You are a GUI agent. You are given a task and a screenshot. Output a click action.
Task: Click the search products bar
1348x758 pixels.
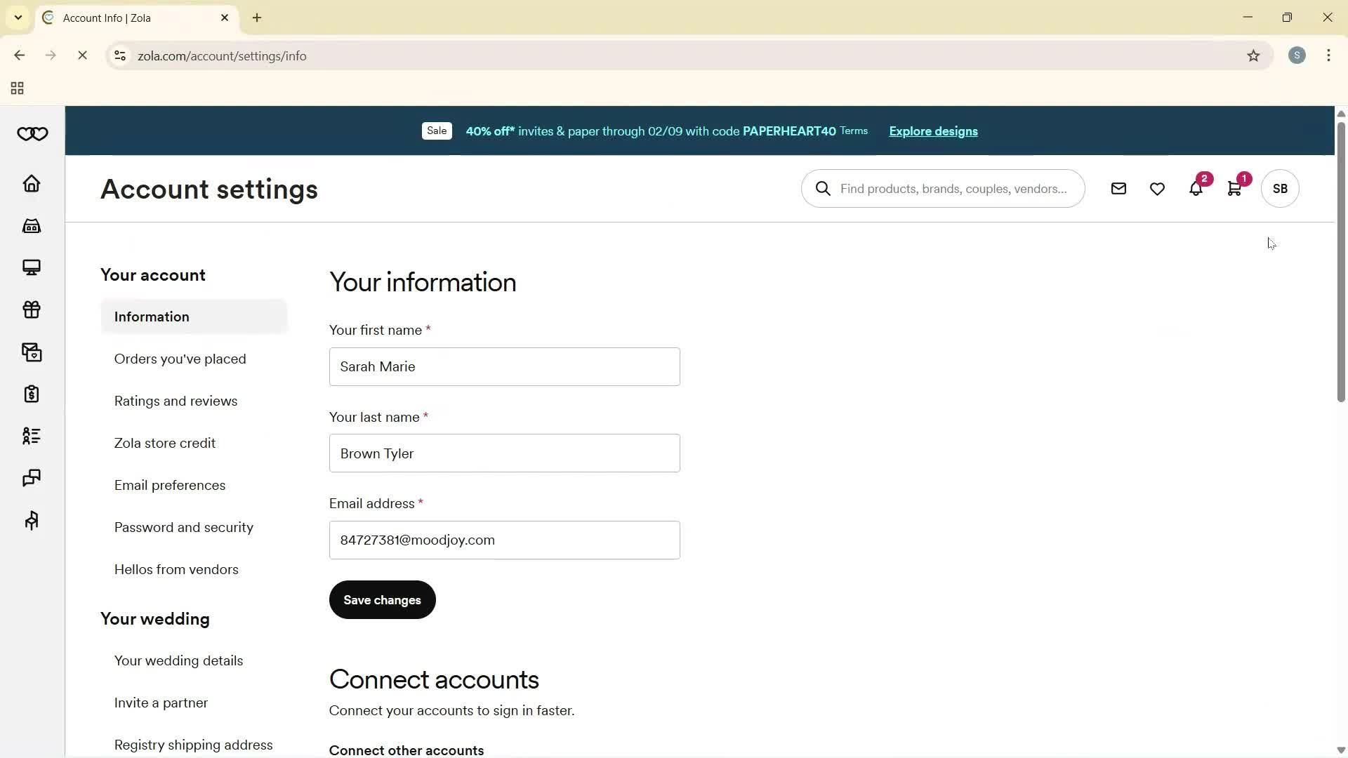pos(943,188)
